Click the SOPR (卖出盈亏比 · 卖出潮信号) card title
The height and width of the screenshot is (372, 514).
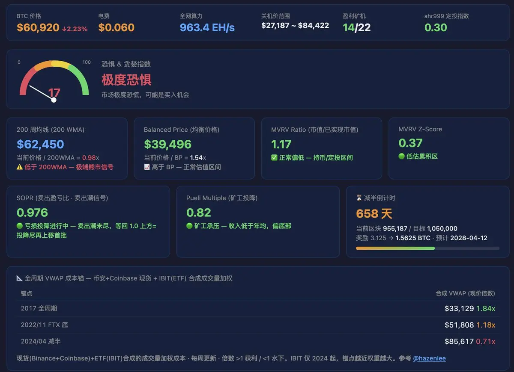pos(62,198)
